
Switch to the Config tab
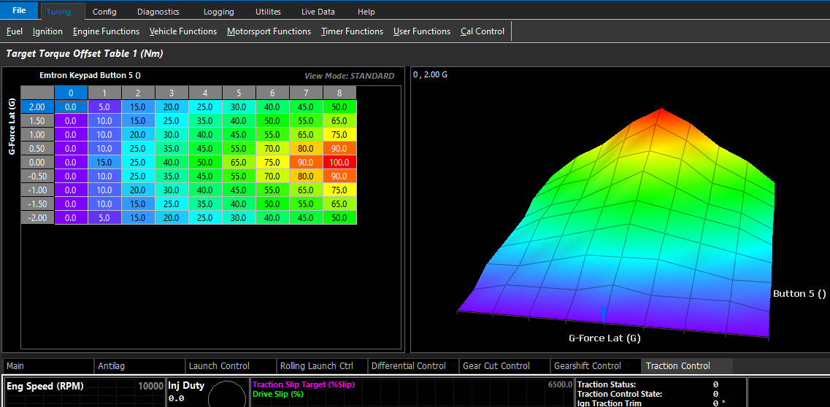(x=104, y=12)
